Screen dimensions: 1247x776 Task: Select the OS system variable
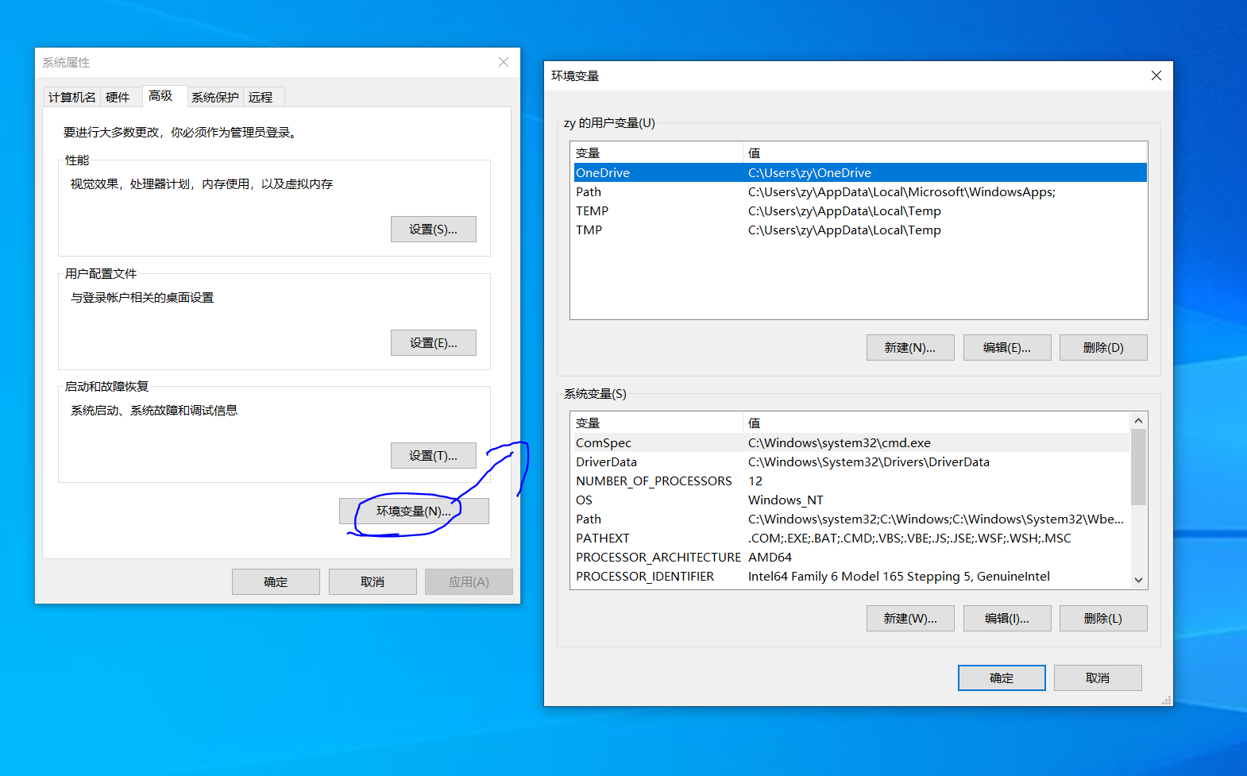pos(851,500)
